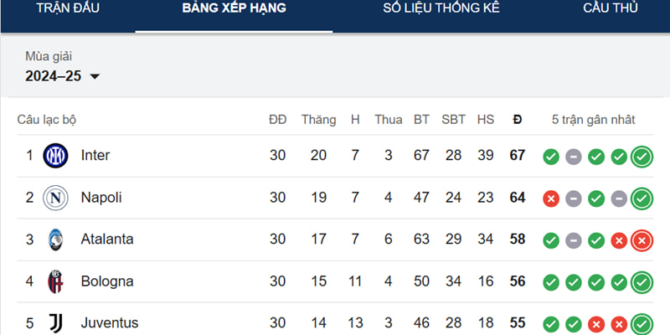Image resolution: width=670 pixels, height=335 pixels.
Task: Open the 2024–25 season dropdown
Action: pyautogui.click(x=63, y=76)
